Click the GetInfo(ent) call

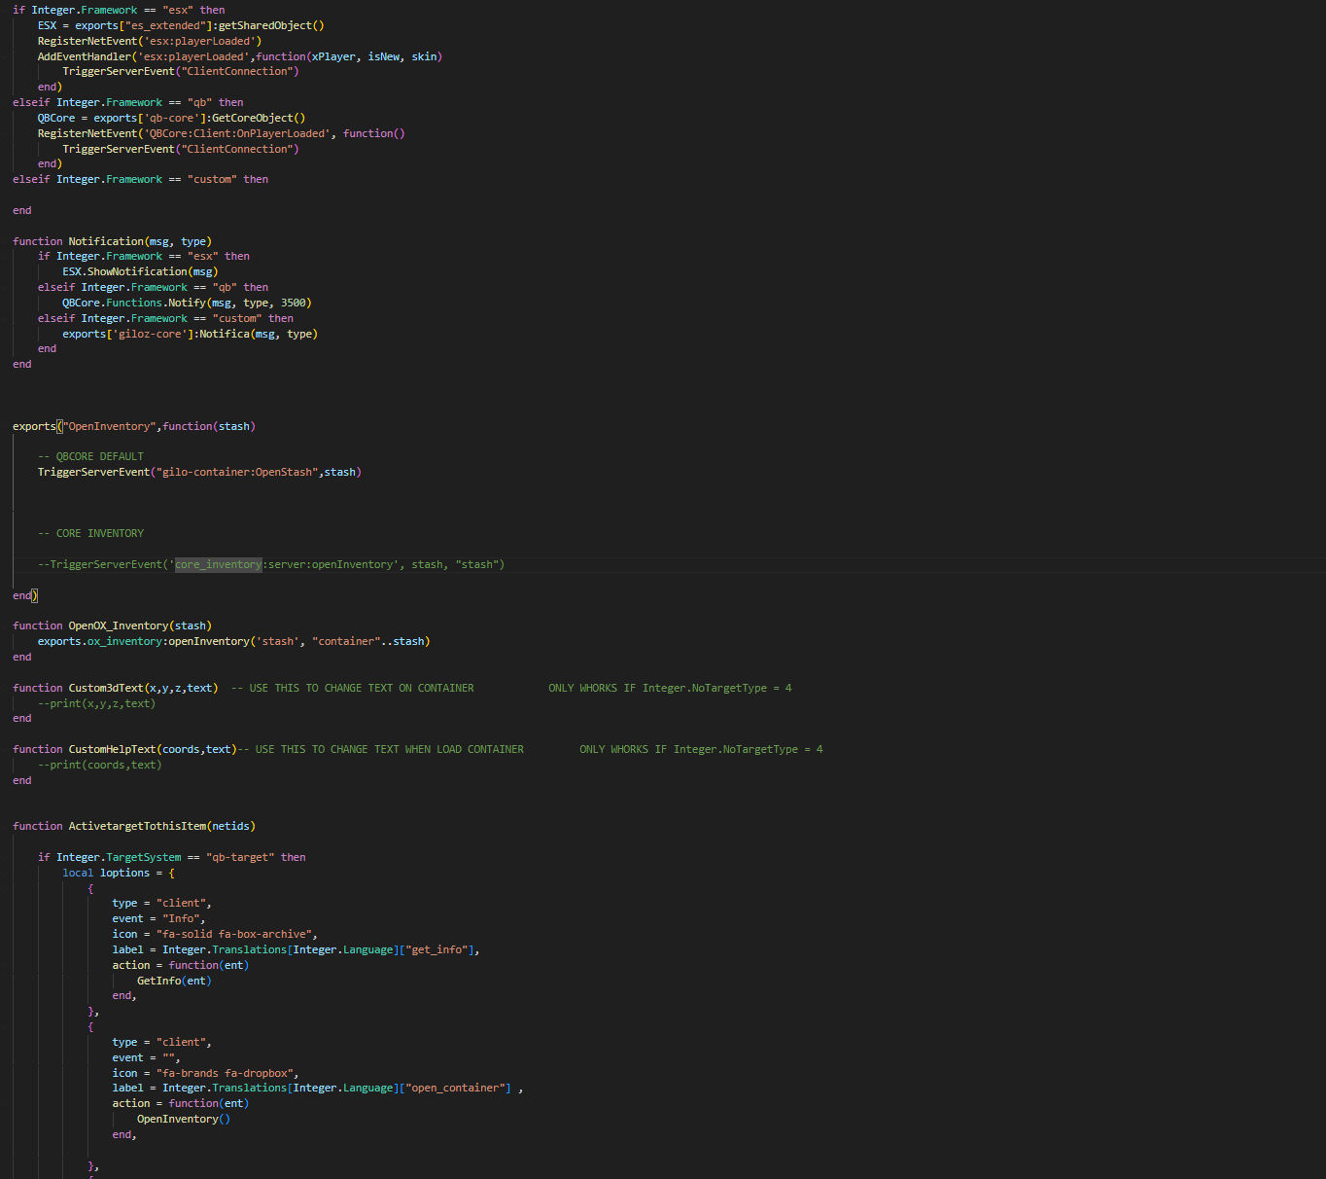click(x=174, y=981)
